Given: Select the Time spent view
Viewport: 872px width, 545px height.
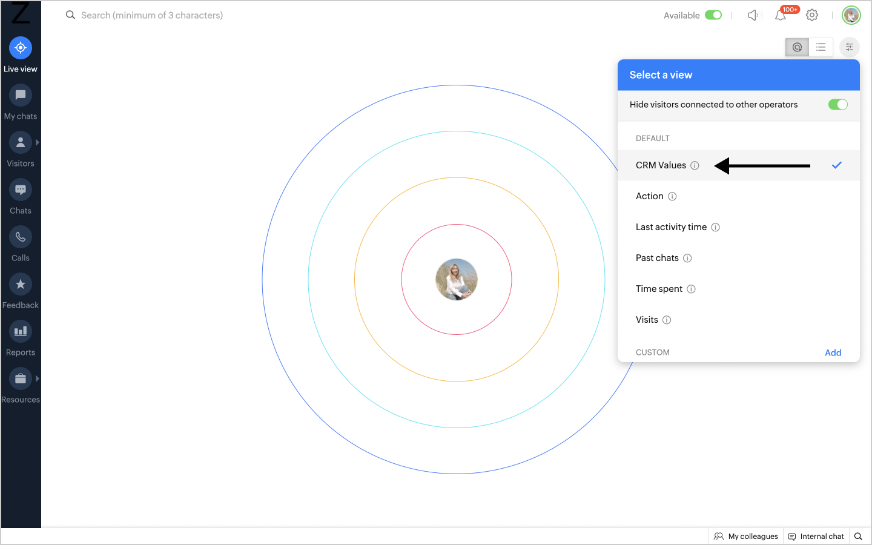Looking at the screenshot, I should point(739,289).
